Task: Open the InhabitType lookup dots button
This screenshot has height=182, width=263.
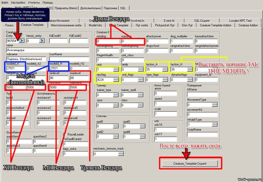Action: pos(215,124)
